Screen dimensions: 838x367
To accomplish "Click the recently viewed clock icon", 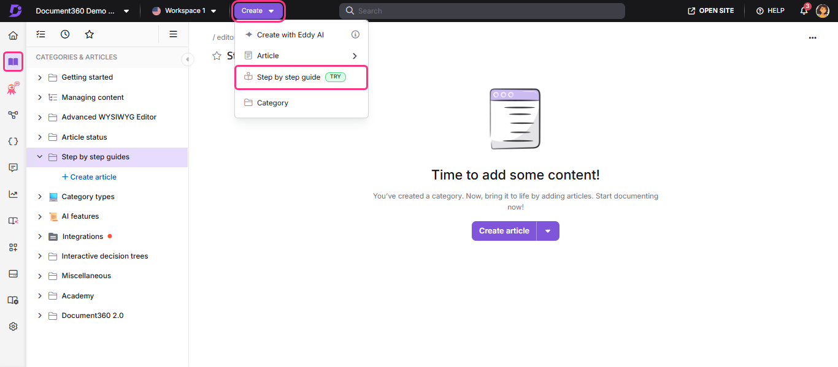I will [x=65, y=34].
